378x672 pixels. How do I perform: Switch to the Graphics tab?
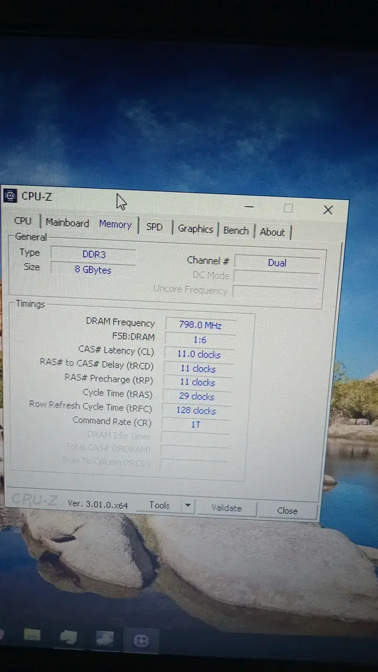[195, 229]
